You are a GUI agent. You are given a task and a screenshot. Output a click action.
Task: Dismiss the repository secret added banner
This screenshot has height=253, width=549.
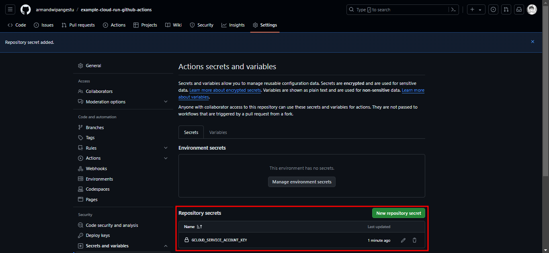533,41
